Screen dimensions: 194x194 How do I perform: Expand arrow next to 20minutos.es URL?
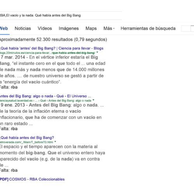tap(97, 52)
